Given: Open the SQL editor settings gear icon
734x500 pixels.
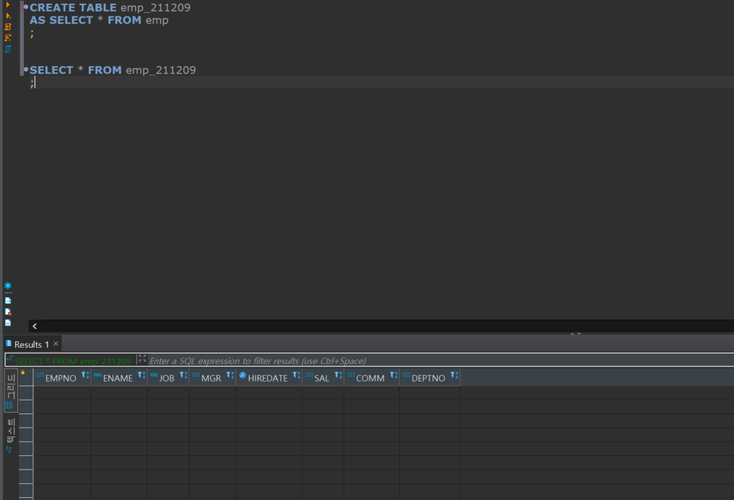Looking at the screenshot, I should pos(8,286).
